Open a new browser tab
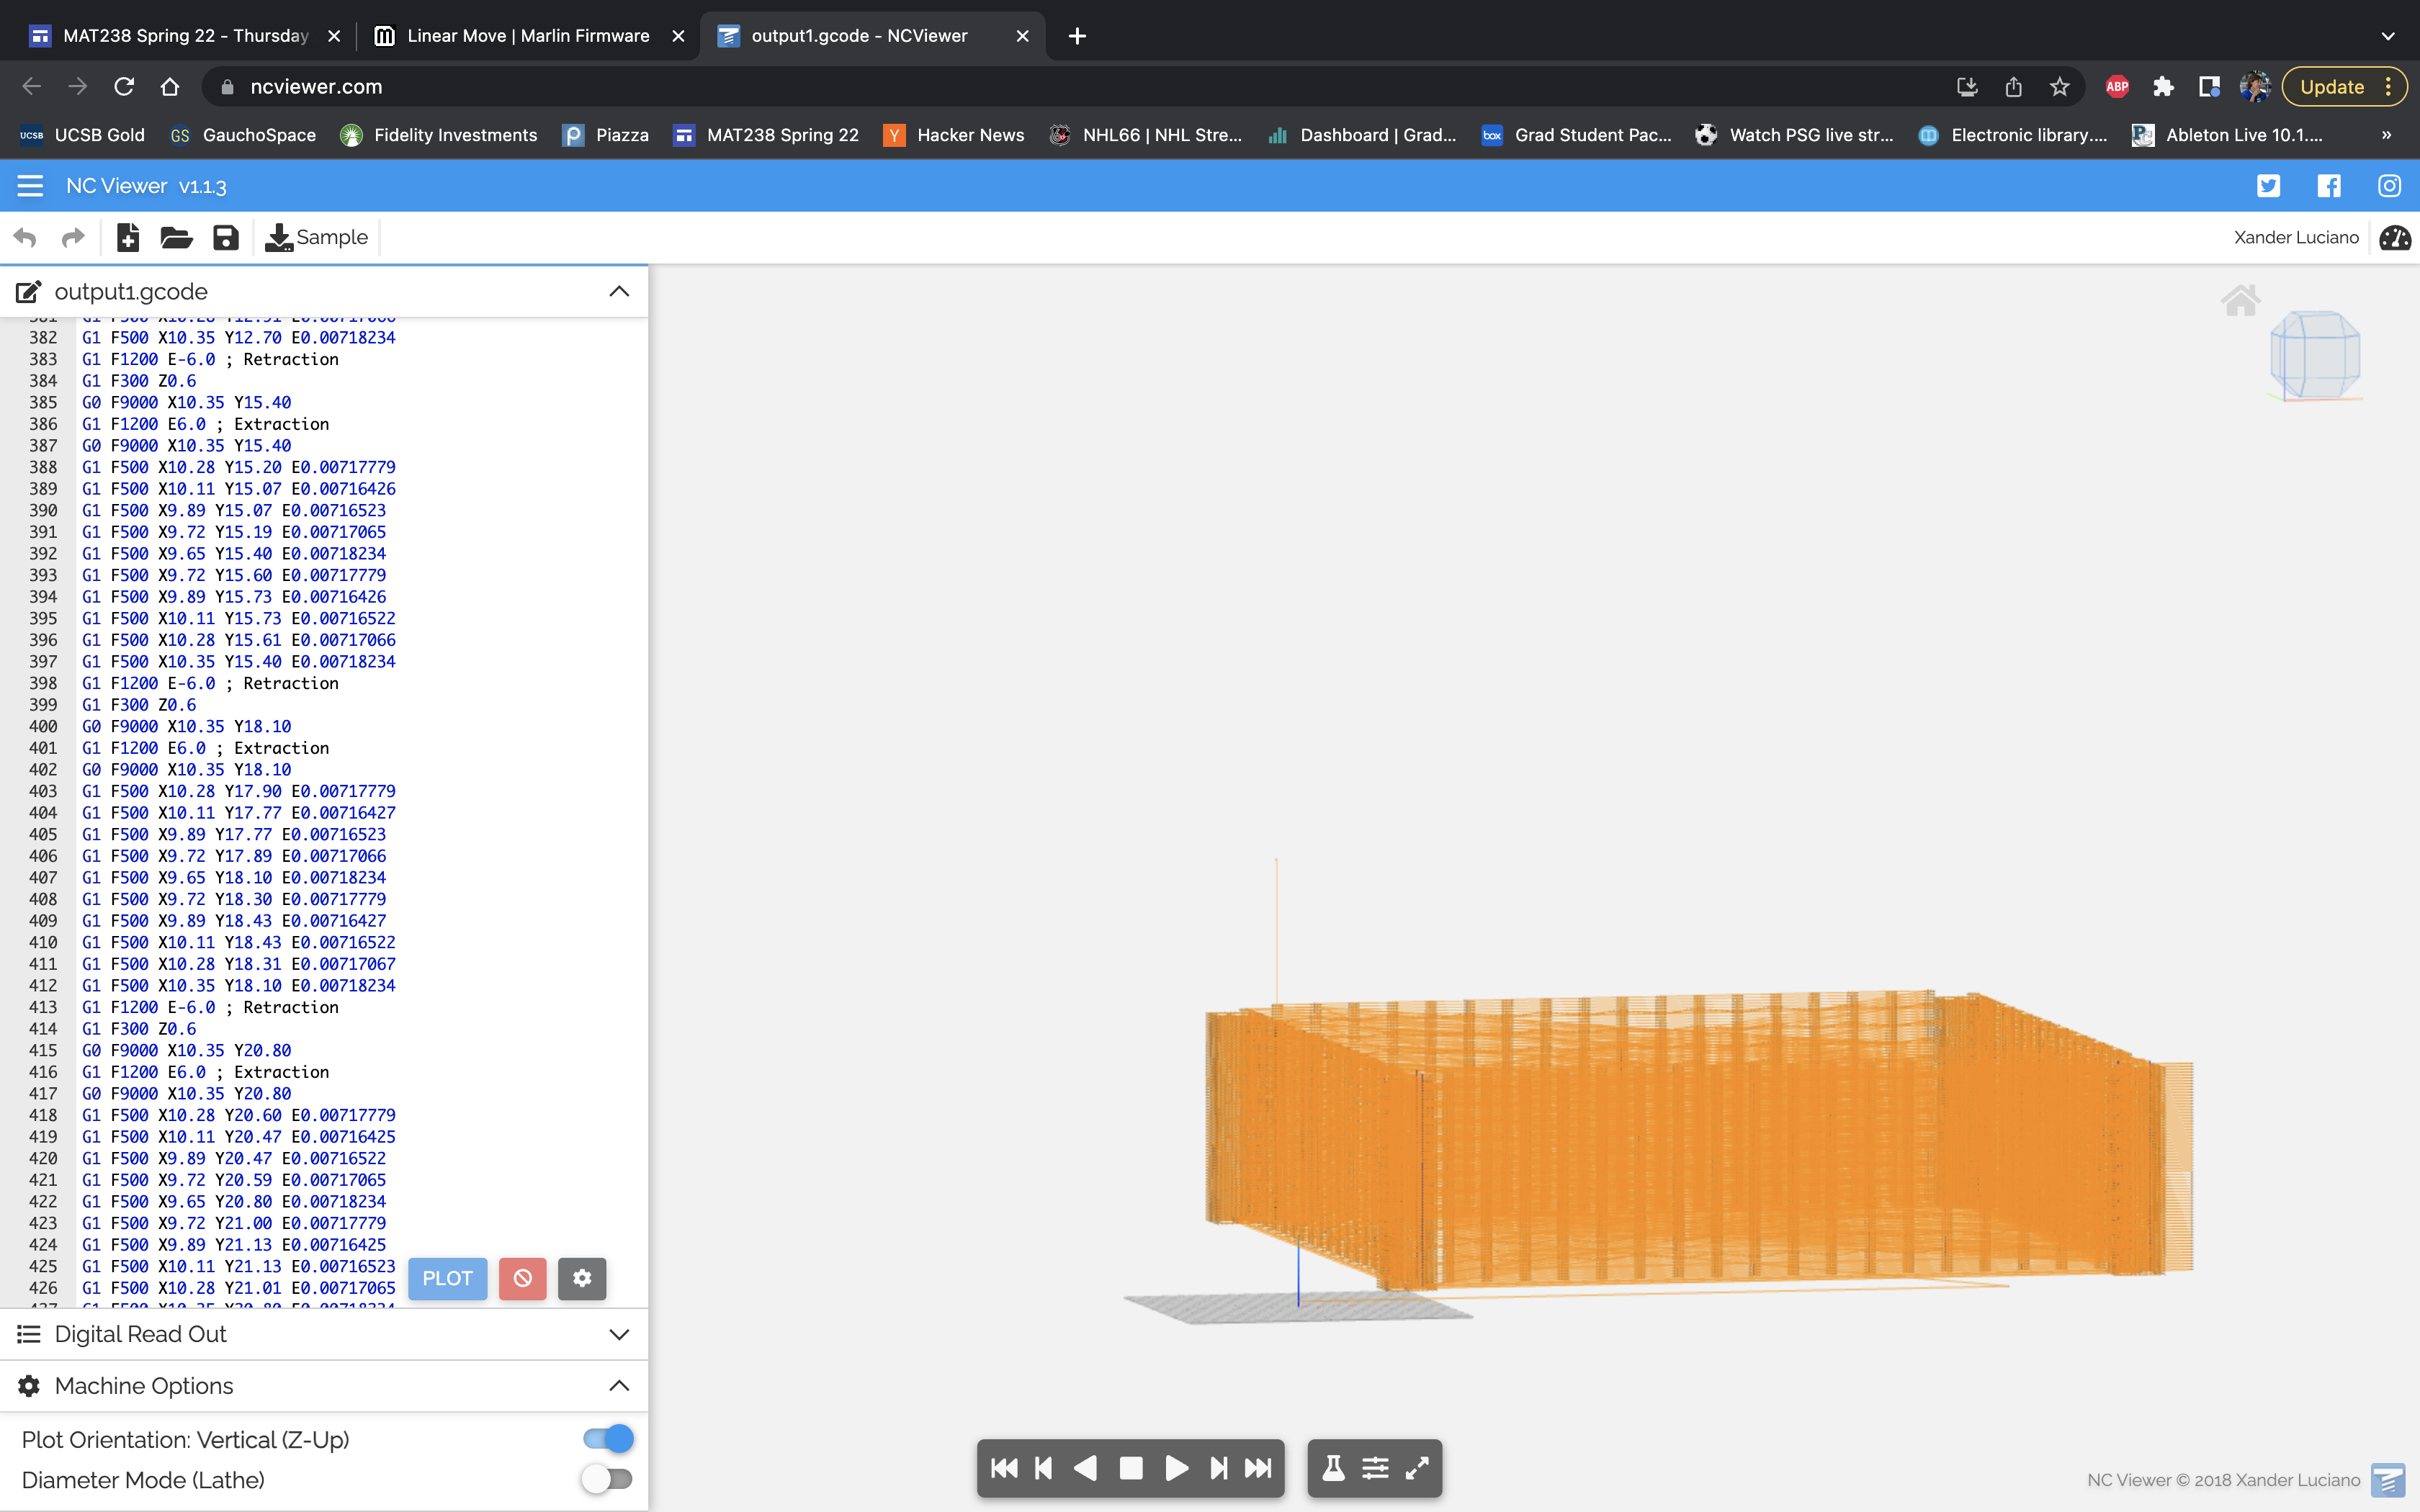This screenshot has width=2420, height=1512. [x=1077, y=36]
